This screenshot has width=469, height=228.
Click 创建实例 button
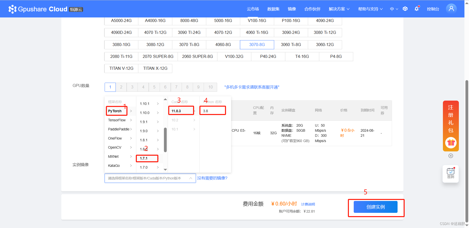(376, 207)
